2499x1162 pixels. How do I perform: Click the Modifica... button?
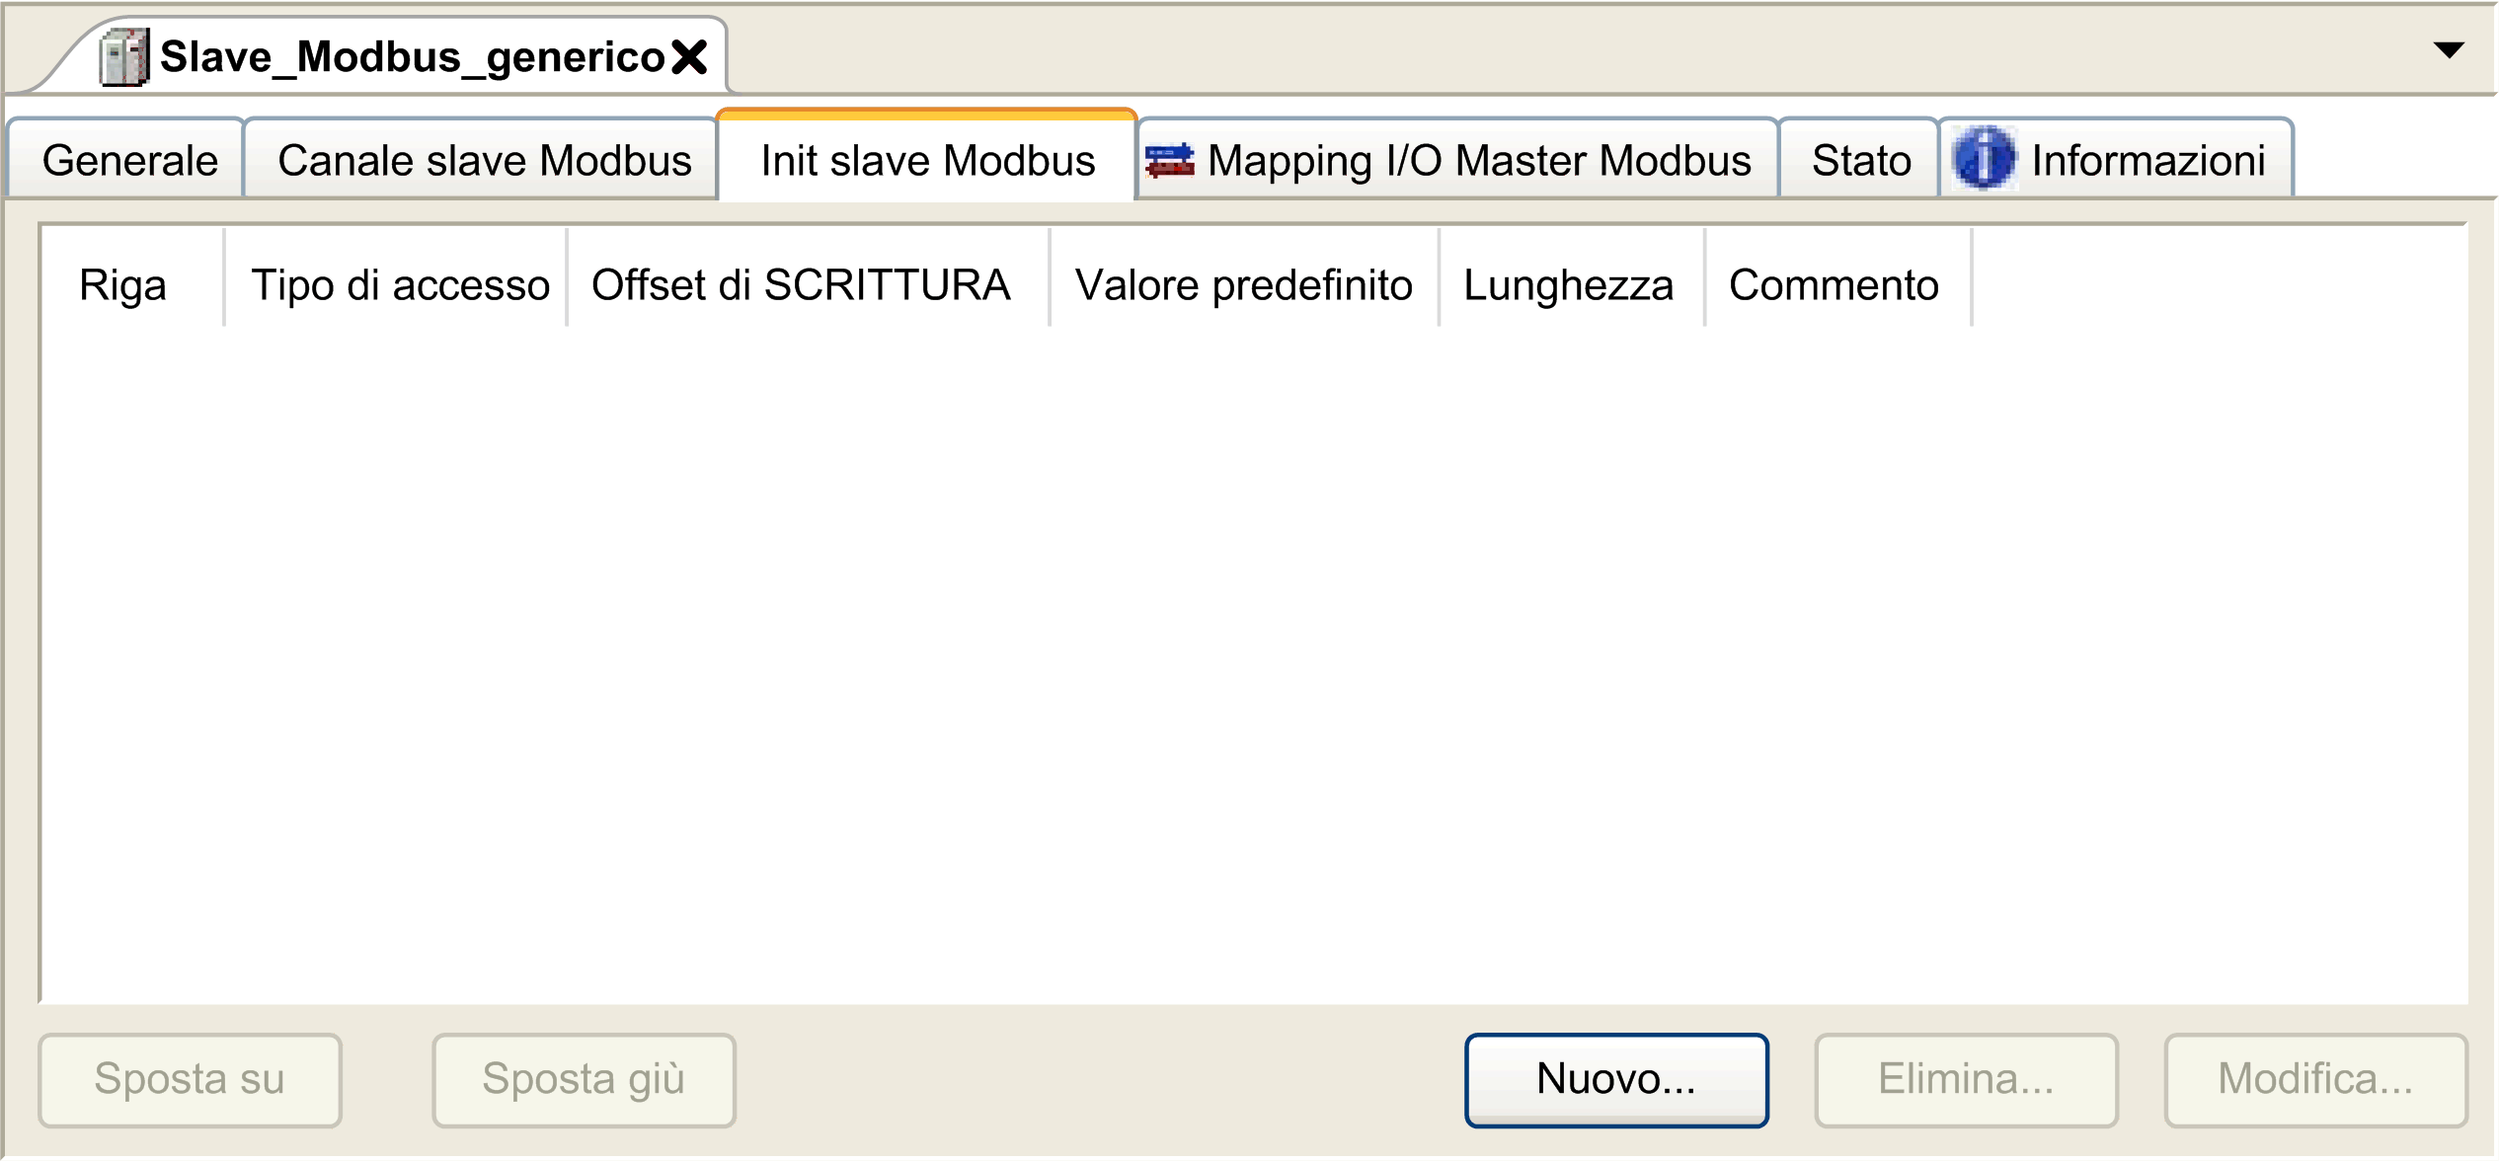[x=2315, y=1079]
